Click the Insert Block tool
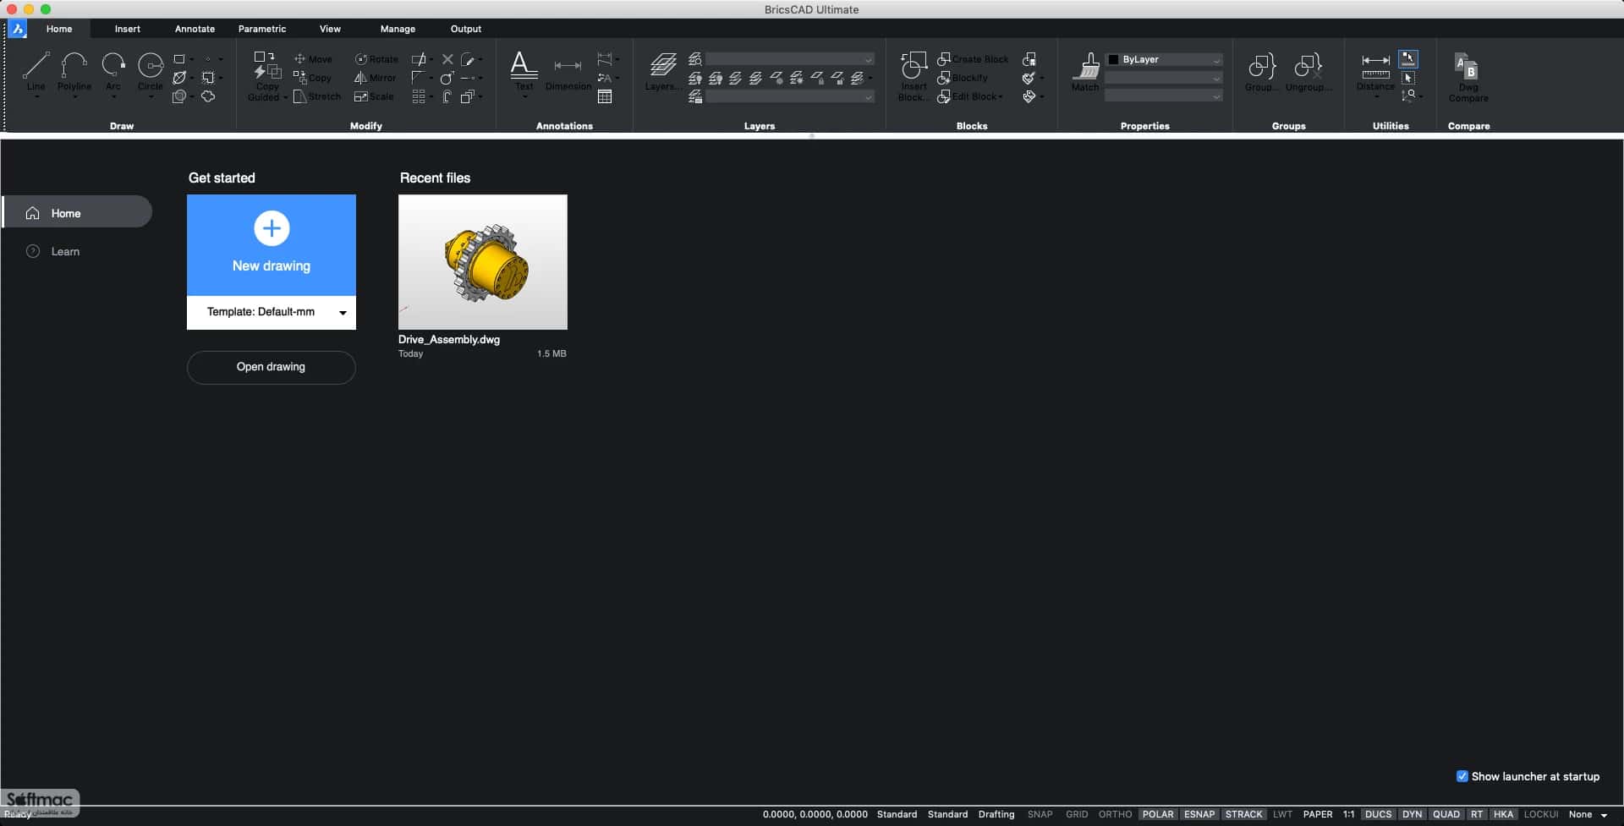Viewport: 1624px width, 826px height. click(x=913, y=76)
